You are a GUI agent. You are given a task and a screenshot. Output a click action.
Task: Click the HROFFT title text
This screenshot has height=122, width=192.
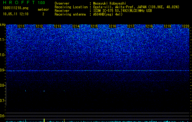click(x=19, y=2)
